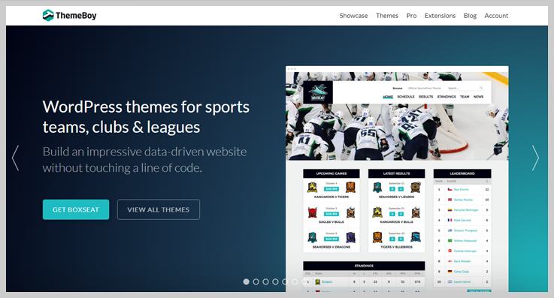Viewport: 554px width, 298px height.
Task: Click the Standings tab in preview navigation
Action: [447, 97]
